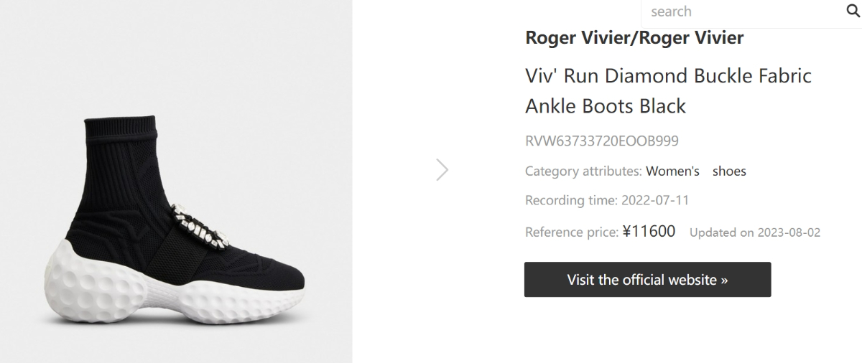Click the Ankle Boots Black title line

coord(606,106)
